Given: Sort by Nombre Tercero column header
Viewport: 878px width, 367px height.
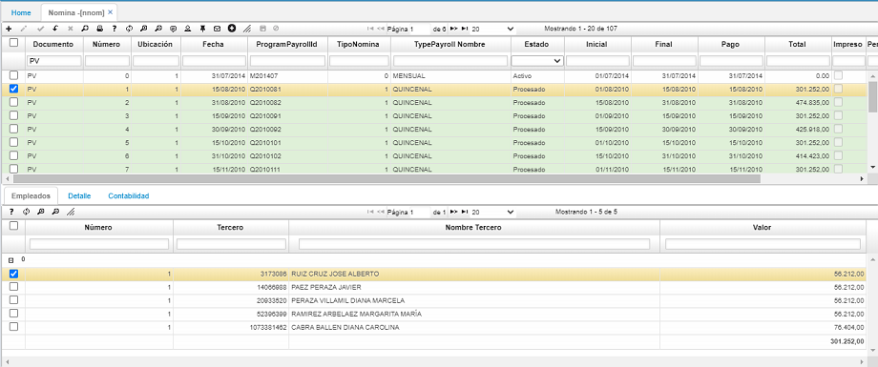Looking at the screenshot, I should 473,228.
